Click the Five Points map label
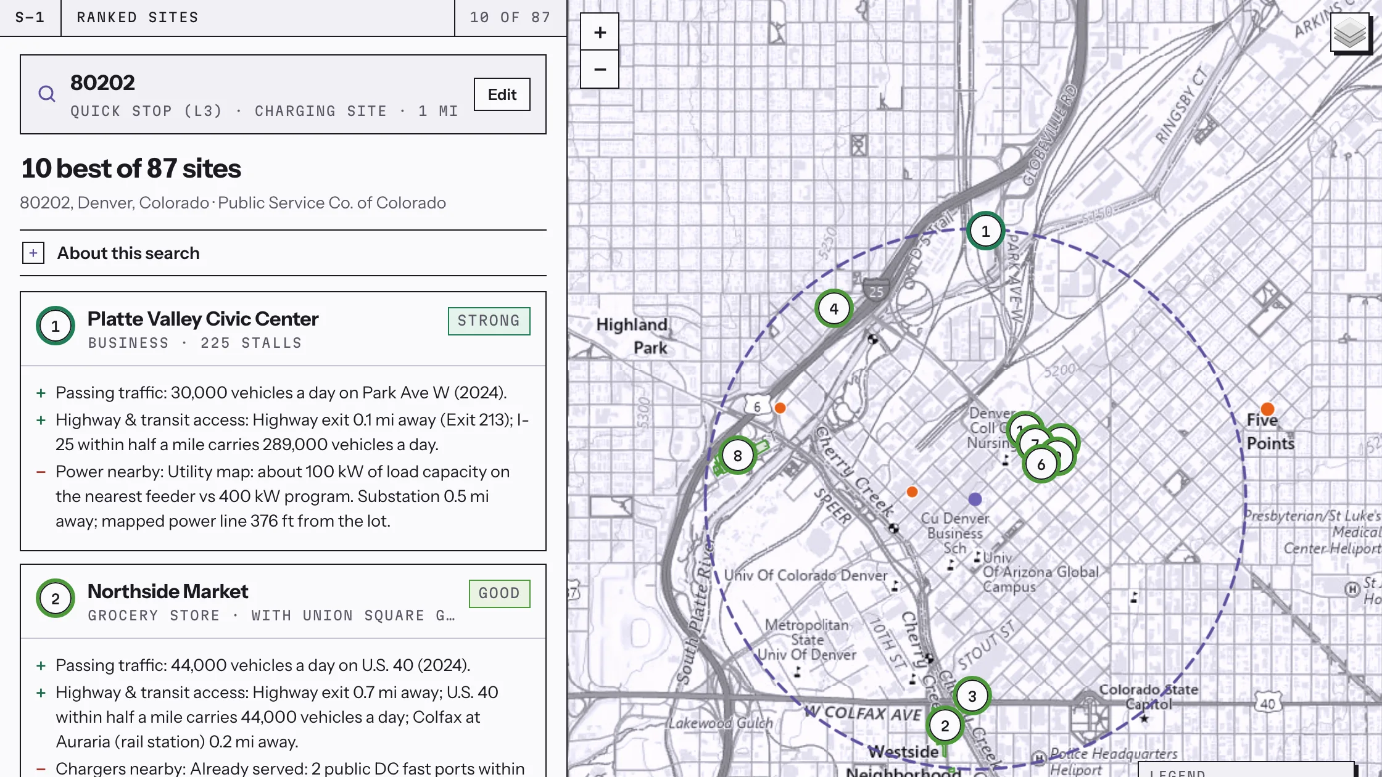The width and height of the screenshot is (1382, 777). [1270, 432]
